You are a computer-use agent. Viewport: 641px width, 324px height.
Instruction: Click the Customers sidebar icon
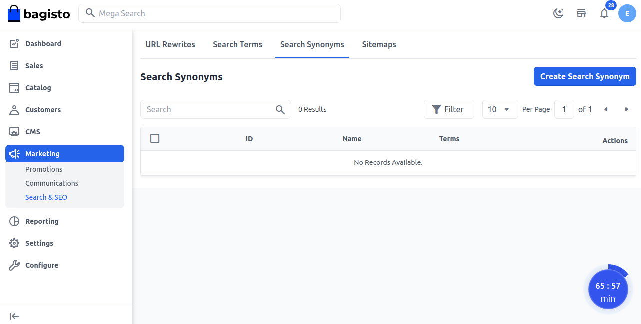click(x=15, y=110)
